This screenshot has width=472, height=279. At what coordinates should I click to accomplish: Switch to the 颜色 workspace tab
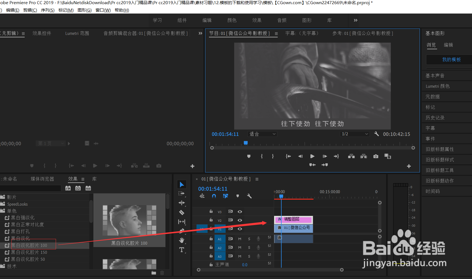pyautogui.click(x=232, y=20)
